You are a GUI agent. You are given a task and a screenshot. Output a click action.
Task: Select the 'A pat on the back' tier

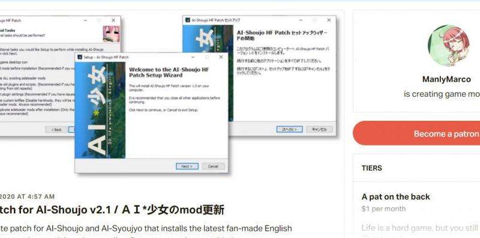395,197
